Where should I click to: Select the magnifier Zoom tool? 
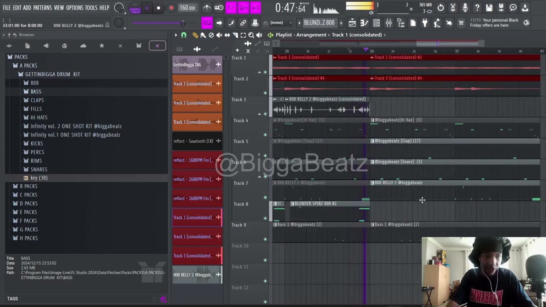251,35
